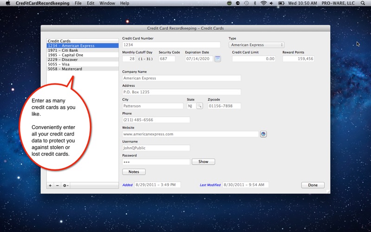Image resolution: width=371 pixels, height=232 pixels.
Task: Click the State lookup magnifier icon
Action: [x=199, y=106]
